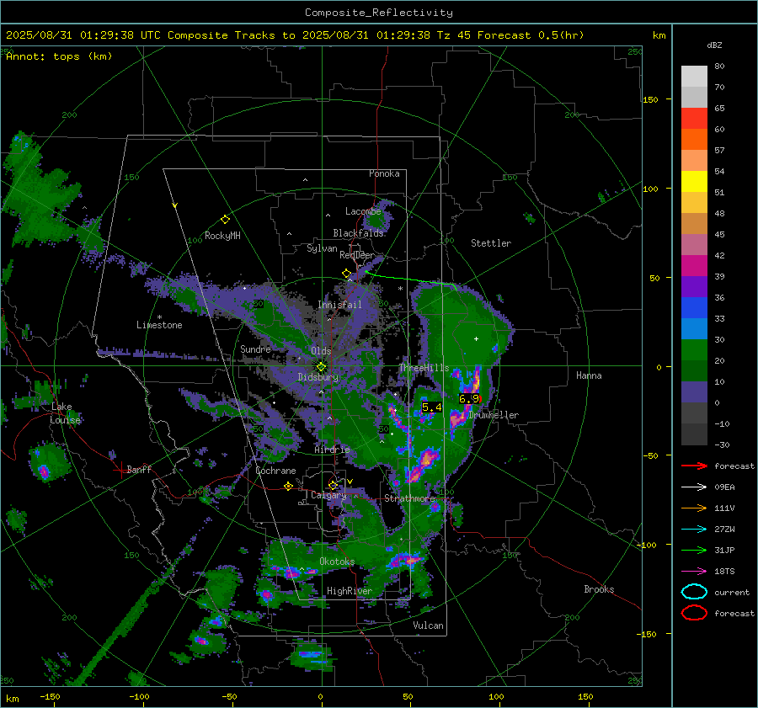This screenshot has height=708, width=758.
Task: Click the Olds label
Action: click(321, 351)
